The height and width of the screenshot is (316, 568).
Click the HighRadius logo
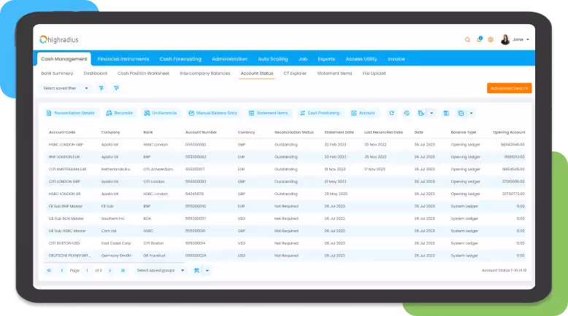tap(58, 40)
